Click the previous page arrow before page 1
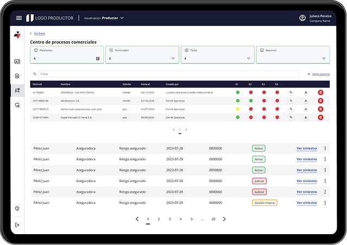The width and height of the screenshot is (347, 245). [x=137, y=219]
